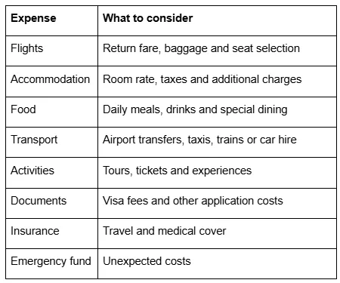Click Tours, tickets and experiences
Image resolution: width=340 pixels, height=283 pixels.
pos(177,171)
